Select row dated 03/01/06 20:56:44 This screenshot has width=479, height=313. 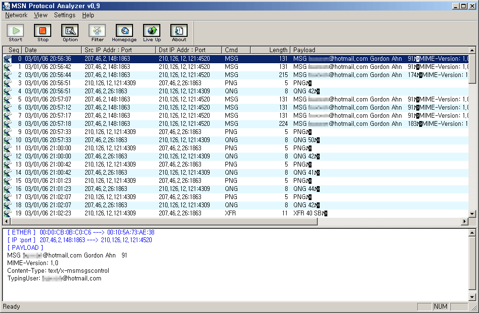[236, 75]
